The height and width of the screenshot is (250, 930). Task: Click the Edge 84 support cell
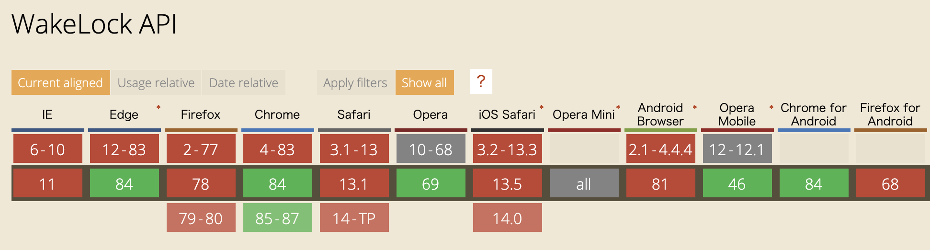pos(124,183)
